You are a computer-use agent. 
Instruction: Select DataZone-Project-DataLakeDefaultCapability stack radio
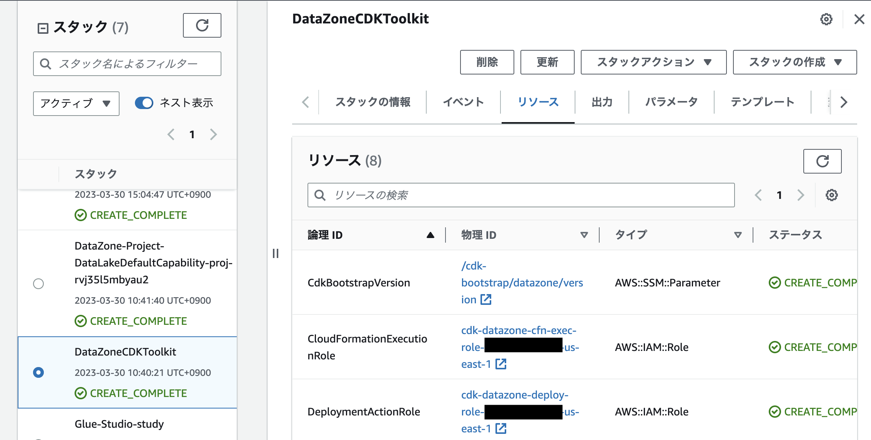tap(38, 284)
